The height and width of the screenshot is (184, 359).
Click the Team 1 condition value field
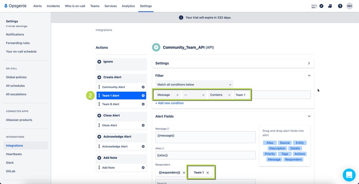click(x=272, y=95)
